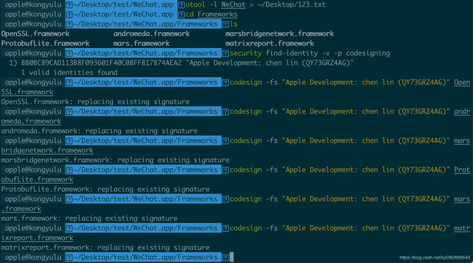The height and width of the screenshot is (263, 473).
Task: Click wrapped underlined "omeda.framework" text
Action: click(31, 121)
